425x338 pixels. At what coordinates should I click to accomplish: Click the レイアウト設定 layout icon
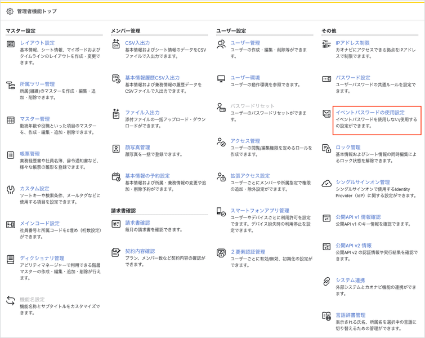(x=11, y=44)
